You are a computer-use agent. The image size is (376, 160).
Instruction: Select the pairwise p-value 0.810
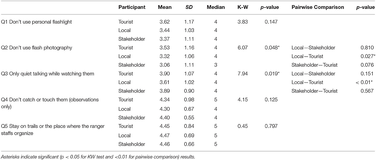[x=365, y=48]
